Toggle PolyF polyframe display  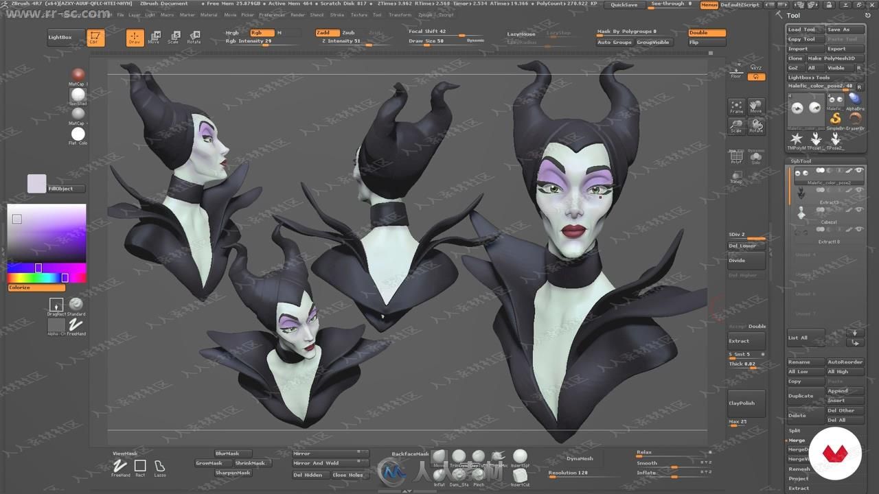tap(736, 156)
